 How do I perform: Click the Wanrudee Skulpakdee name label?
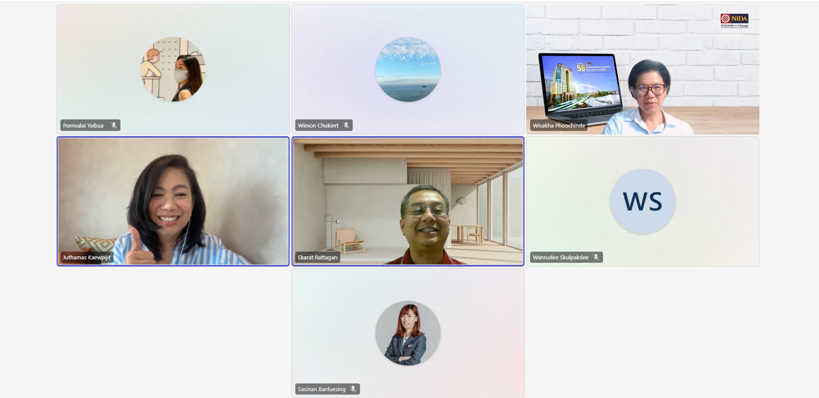560,257
